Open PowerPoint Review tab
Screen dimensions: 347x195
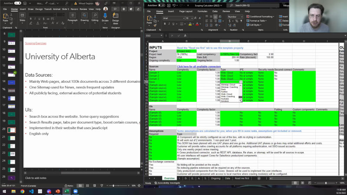click(83, 9)
